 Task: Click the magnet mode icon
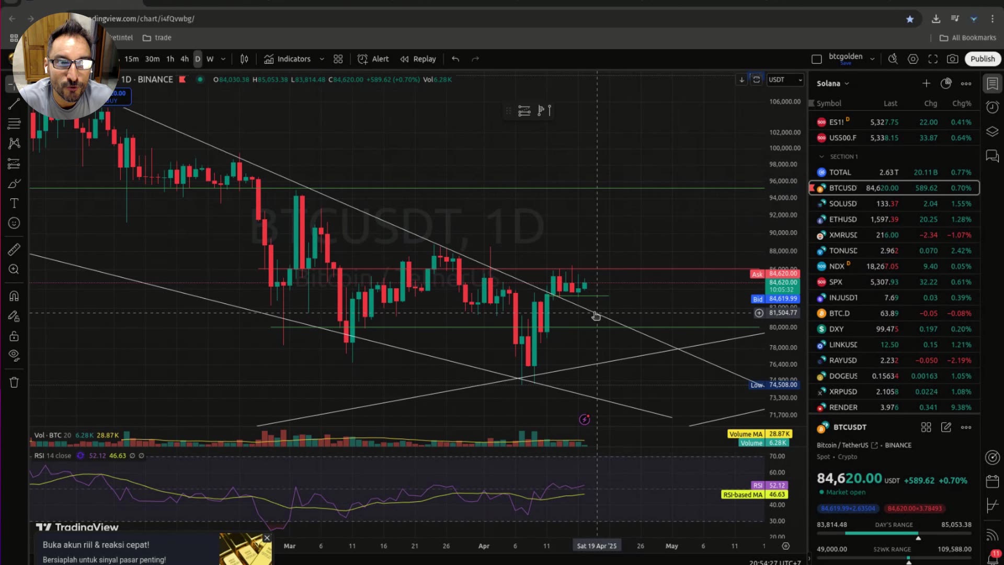pos(14,296)
